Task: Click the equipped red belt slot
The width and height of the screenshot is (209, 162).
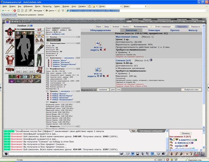Action: (x=10, y=70)
